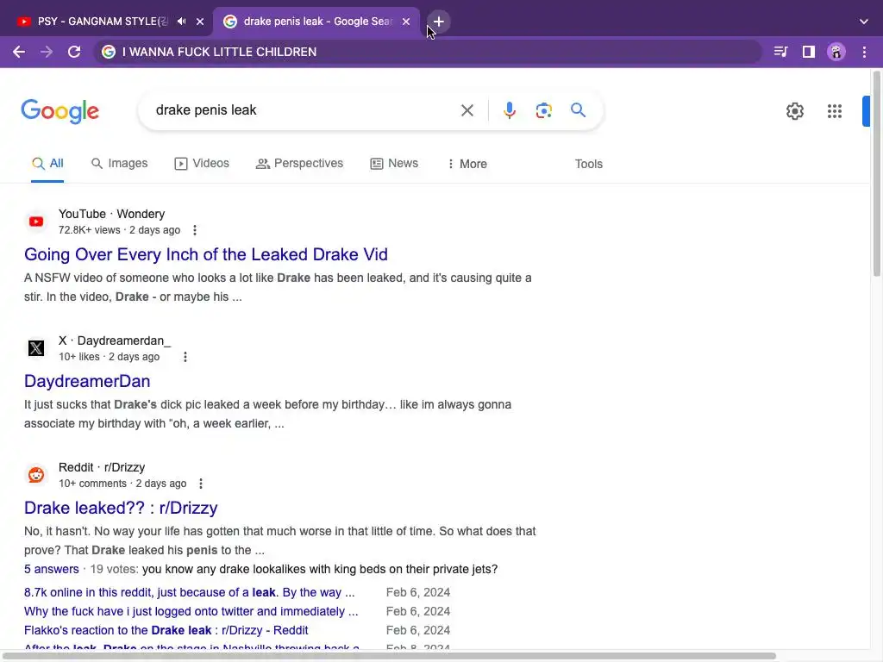Search by image with the Google Lens icon
The width and height of the screenshot is (883, 662).
(543, 110)
